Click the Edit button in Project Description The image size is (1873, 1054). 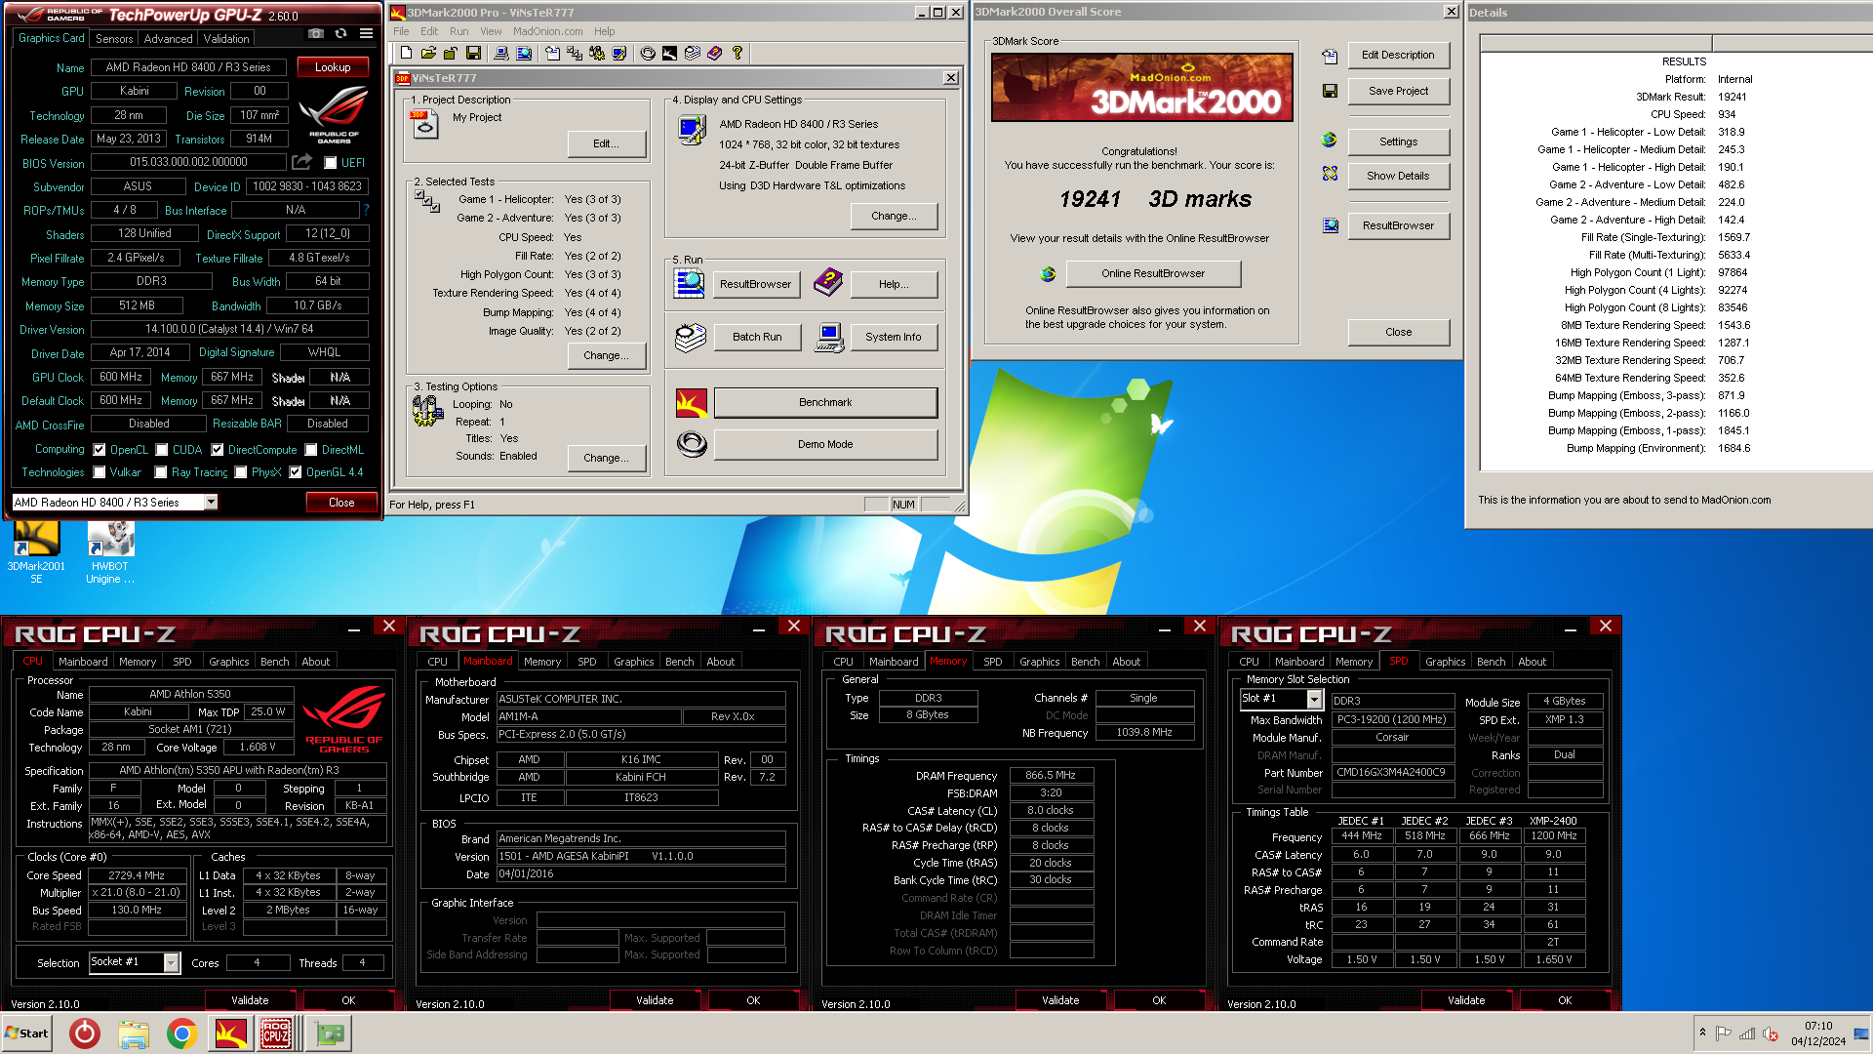point(606,143)
